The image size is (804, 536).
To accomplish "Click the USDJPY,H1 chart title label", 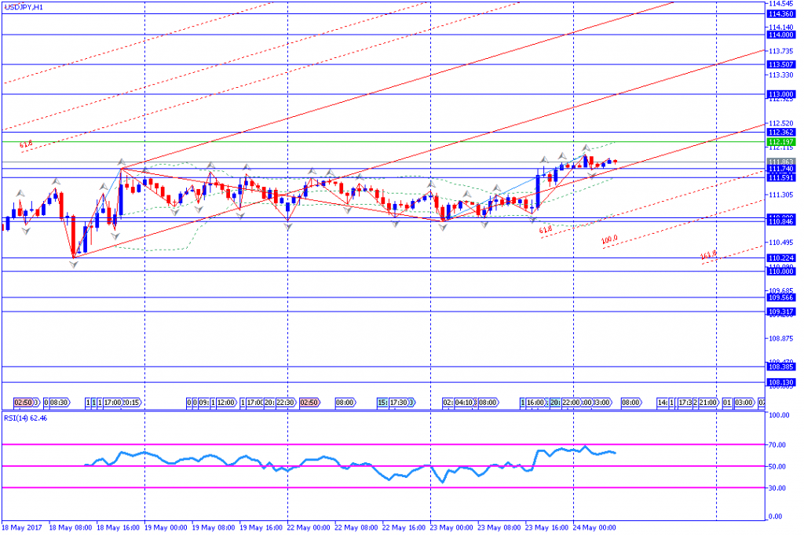I will [x=24, y=8].
